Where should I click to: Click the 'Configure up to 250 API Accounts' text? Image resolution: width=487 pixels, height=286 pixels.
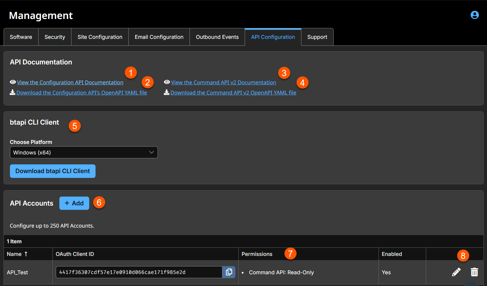(52, 226)
